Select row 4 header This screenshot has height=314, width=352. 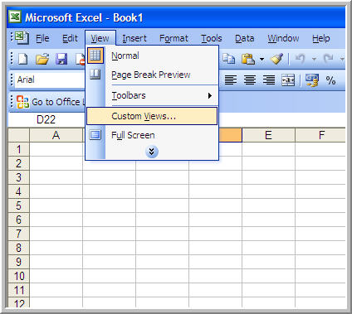[18, 191]
